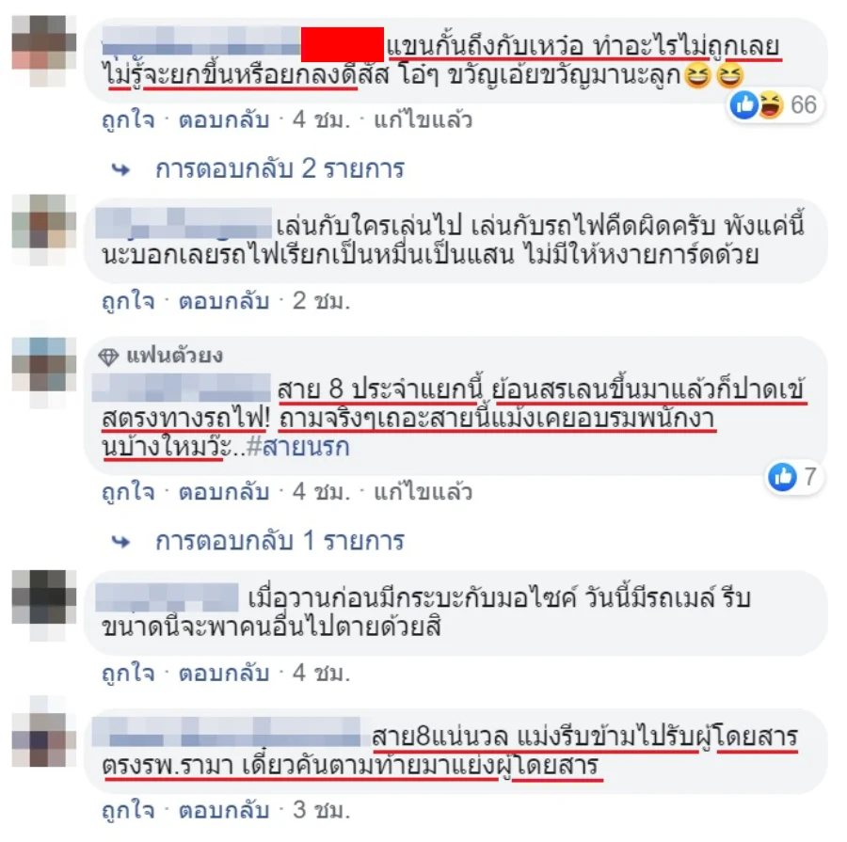Image resolution: width=847 pixels, height=842 pixels.
Task: Like the first comment via 'ถูกใจ'
Action: pyautogui.click(x=128, y=119)
